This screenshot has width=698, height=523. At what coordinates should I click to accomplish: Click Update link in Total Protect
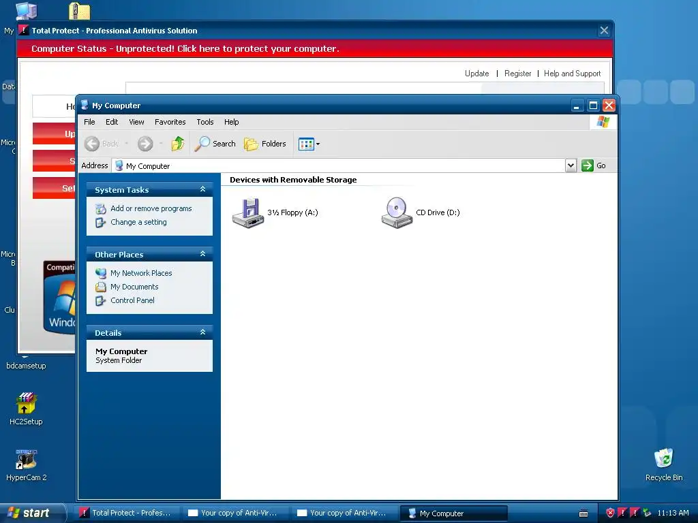point(476,74)
